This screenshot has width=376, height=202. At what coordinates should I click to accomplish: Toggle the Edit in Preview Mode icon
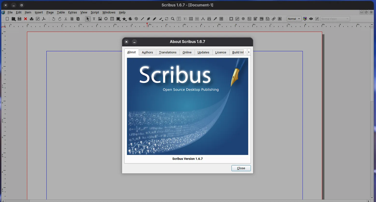(317, 19)
